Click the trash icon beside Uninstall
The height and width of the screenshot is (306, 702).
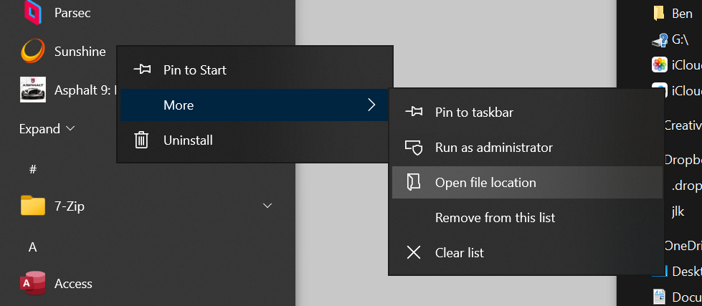coord(141,140)
